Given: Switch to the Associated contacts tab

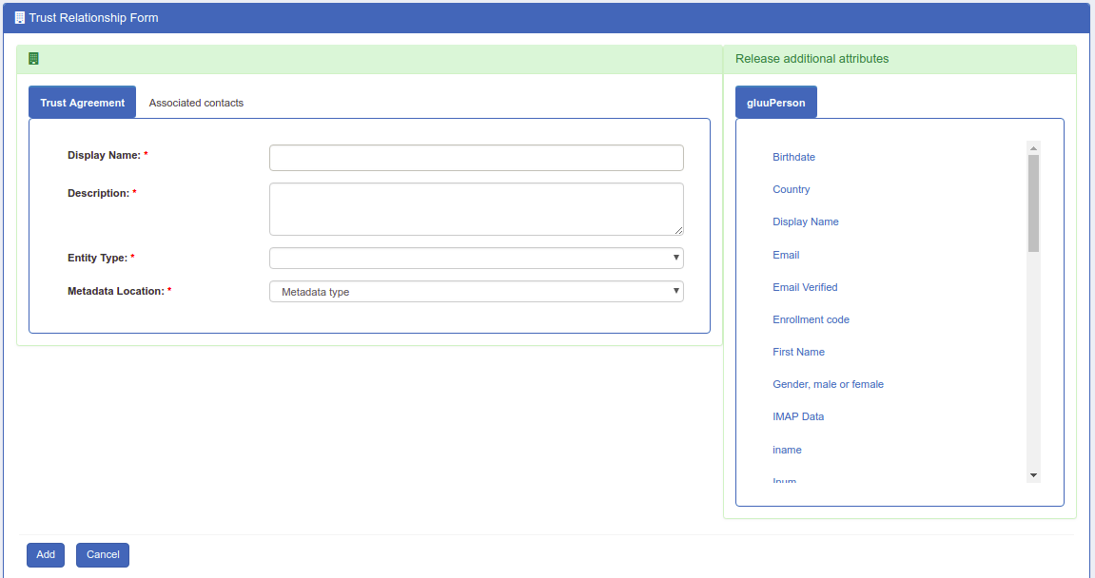Looking at the screenshot, I should (x=196, y=103).
